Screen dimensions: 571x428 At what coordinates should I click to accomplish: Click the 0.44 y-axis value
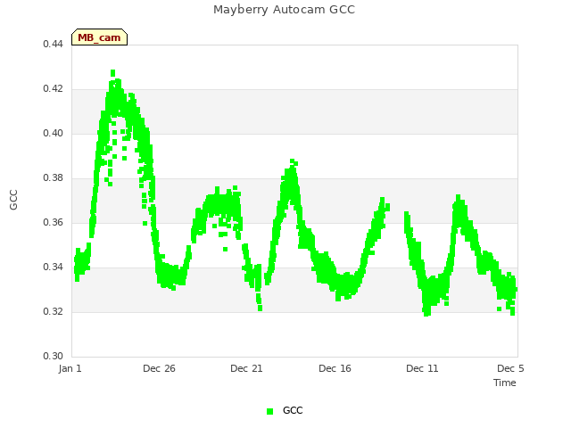coord(53,44)
